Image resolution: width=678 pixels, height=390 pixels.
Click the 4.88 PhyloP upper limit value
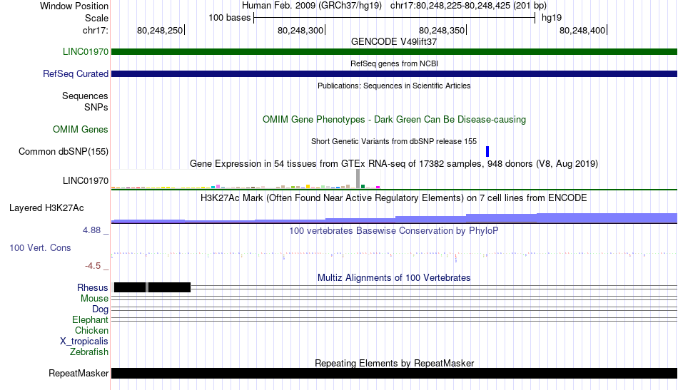[91, 230]
